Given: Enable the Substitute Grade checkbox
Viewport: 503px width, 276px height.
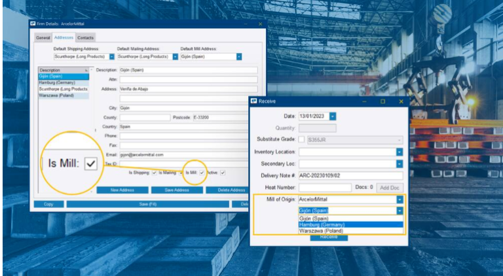Looking at the screenshot, I should coord(301,139).
